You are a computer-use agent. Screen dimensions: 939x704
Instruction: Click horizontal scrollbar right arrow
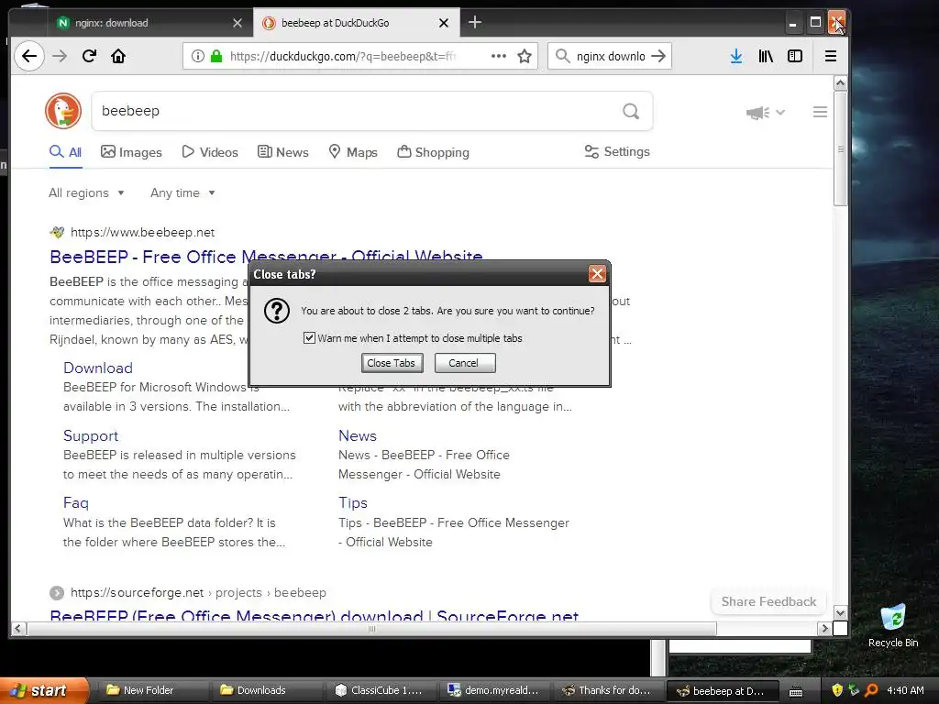[x=824, y=628]
